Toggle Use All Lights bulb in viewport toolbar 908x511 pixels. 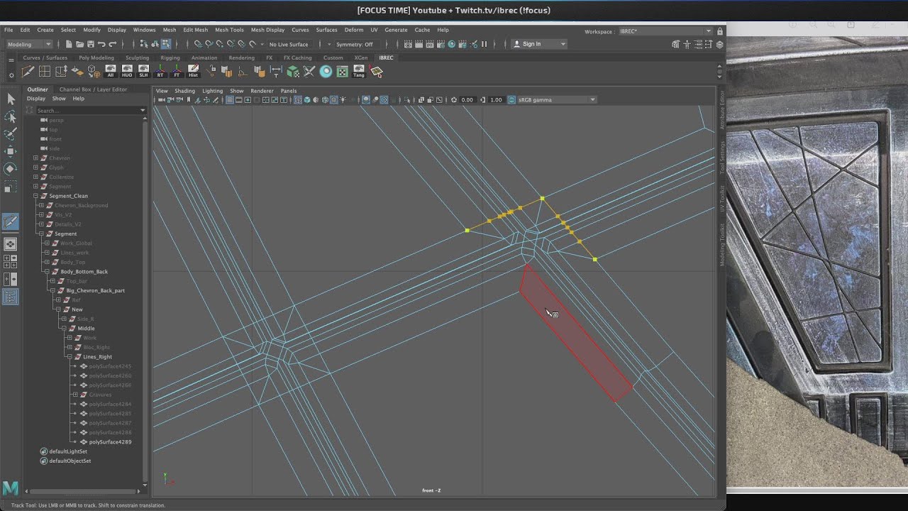click(343, 100)
